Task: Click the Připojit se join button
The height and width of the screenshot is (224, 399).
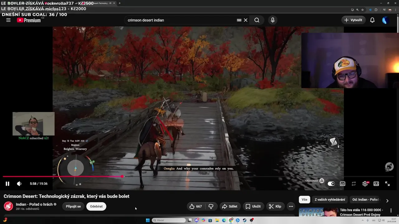Action: 73,206
